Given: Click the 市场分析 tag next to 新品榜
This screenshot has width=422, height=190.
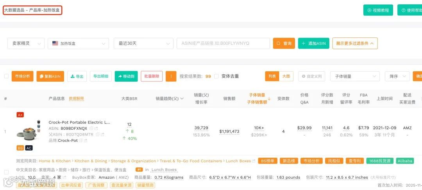Looking at the screenshot, I should 311,161.
